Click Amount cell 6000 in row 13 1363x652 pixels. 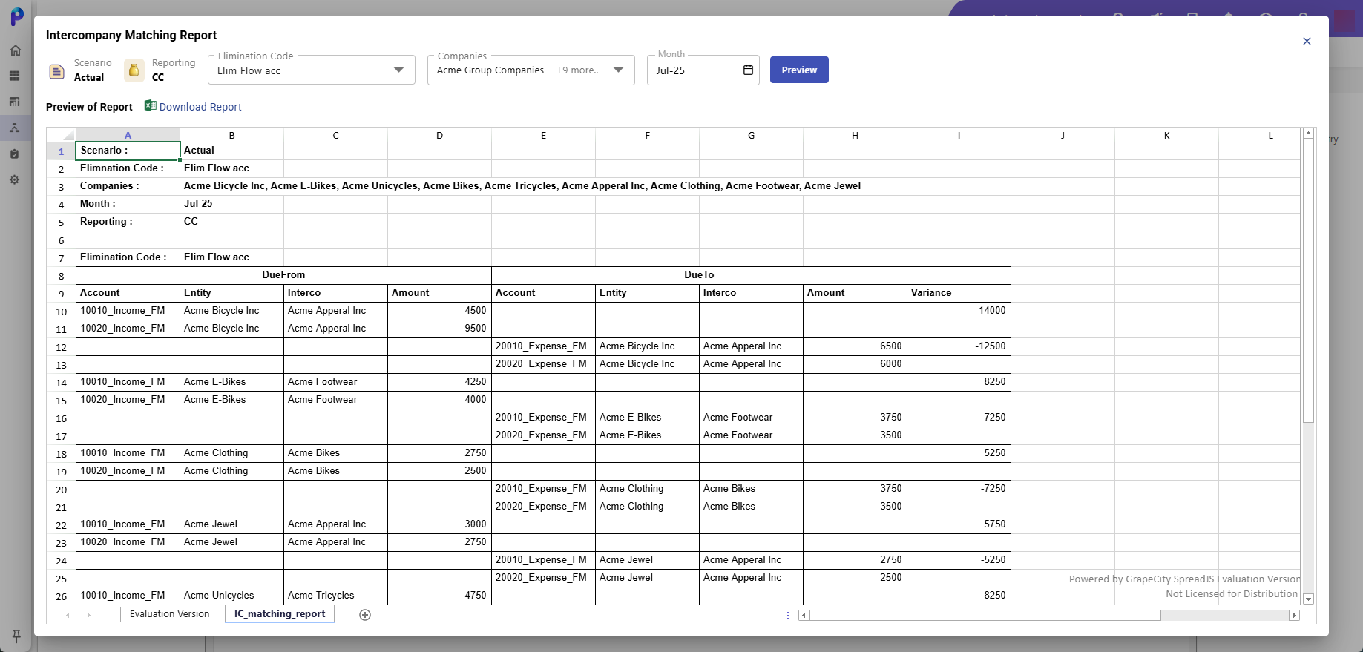click(855, 364)
